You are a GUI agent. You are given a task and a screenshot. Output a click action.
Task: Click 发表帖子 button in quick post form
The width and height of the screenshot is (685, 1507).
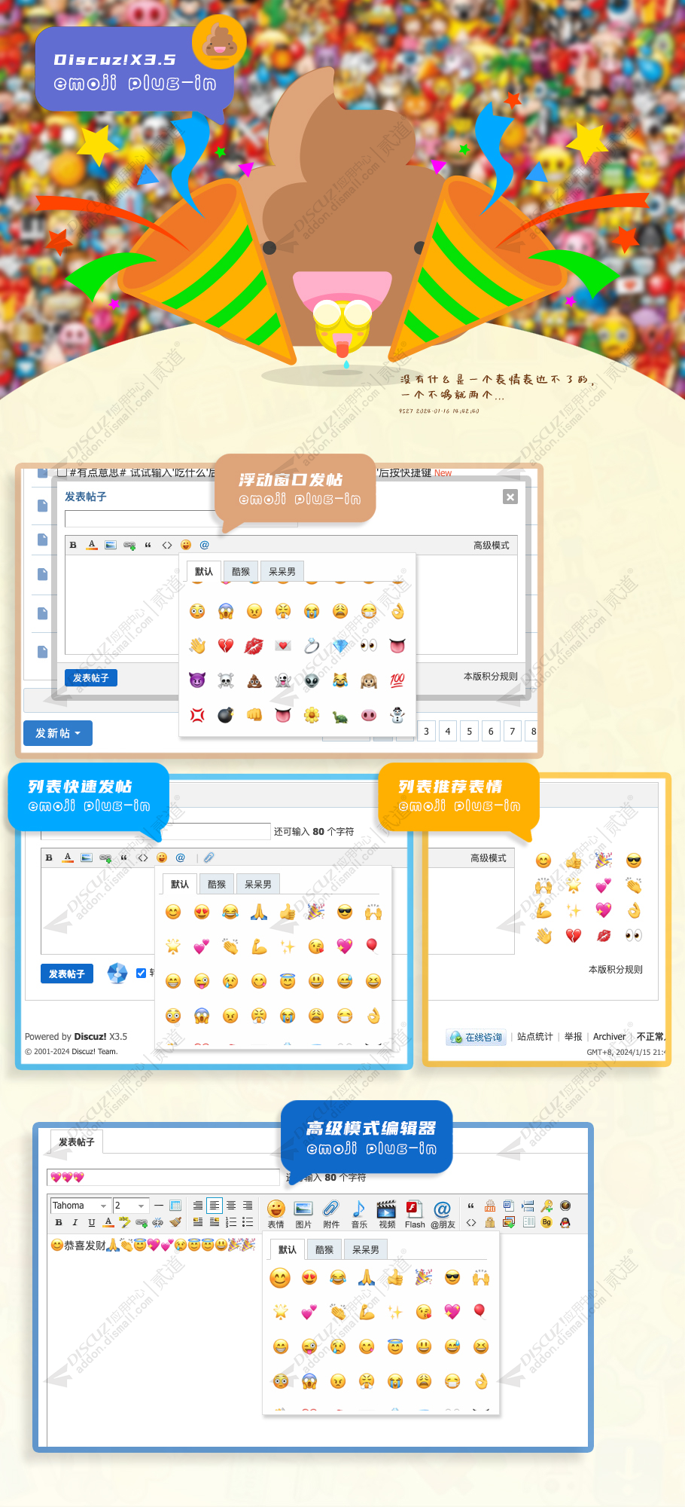tap(67, 974)
